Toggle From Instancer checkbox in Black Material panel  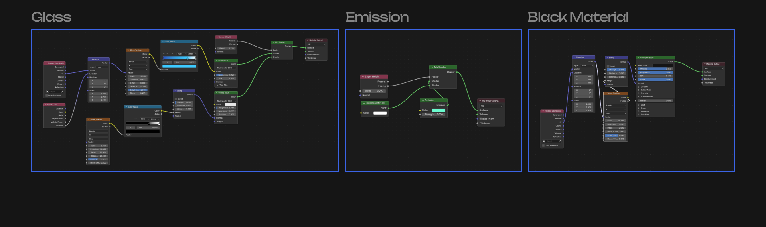tap(543, 145)
